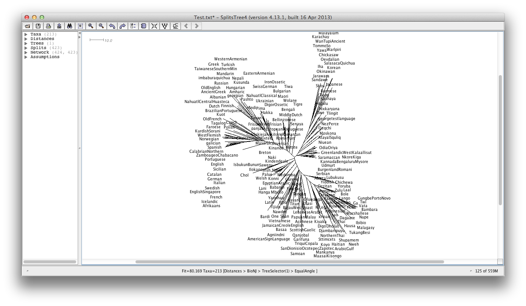This screenshot has height=306, width=526.
Task: Click the right curved arrow toolbar icon
Action: click(122, 26)
